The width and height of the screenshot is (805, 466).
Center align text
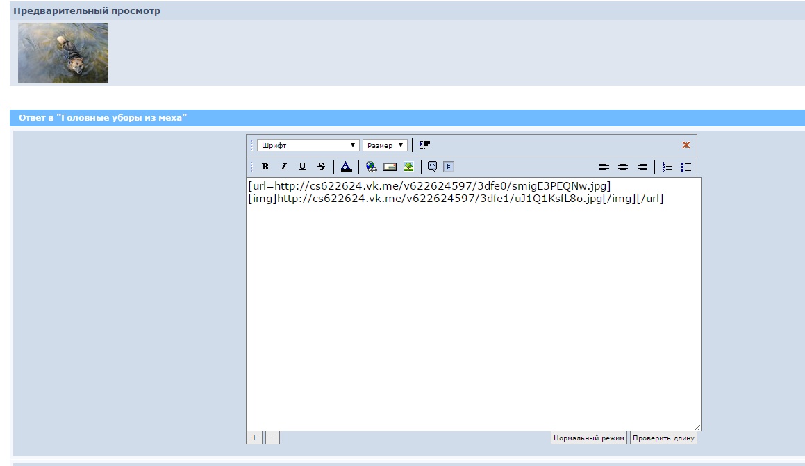623,166
